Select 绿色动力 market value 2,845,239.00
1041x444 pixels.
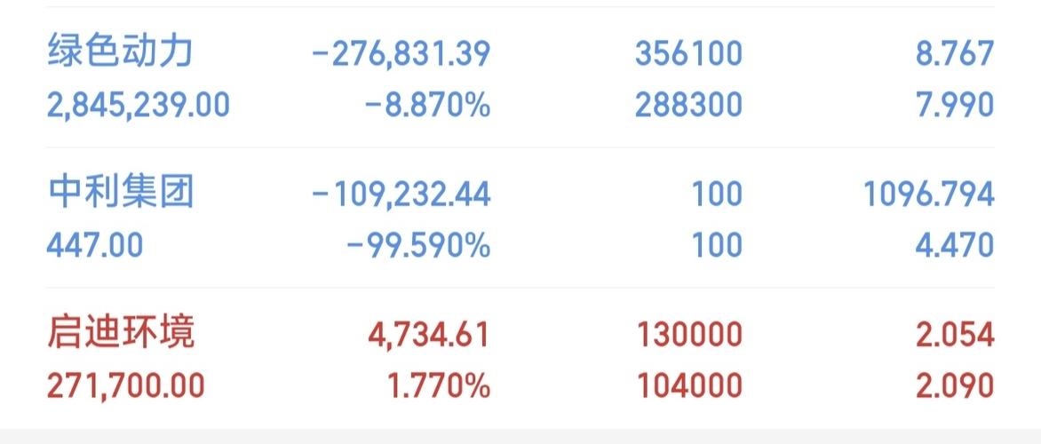138,105
